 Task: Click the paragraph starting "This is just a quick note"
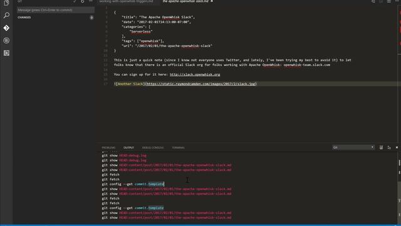(232, 63)
